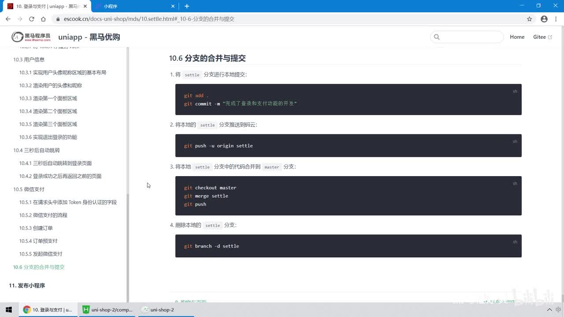
Task: Open the Chrome three-dot menu
Action: tap(556, 19)
